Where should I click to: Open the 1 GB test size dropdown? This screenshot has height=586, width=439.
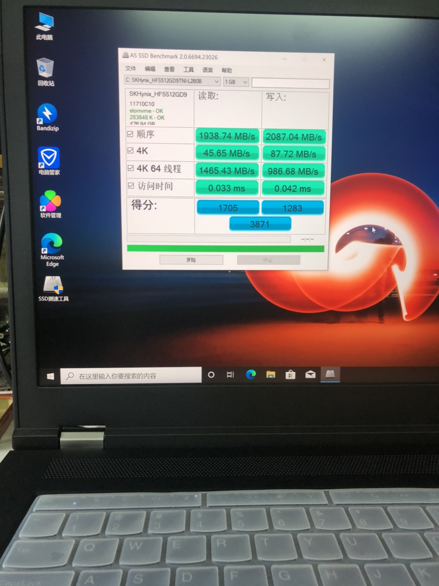coord(236,82)
